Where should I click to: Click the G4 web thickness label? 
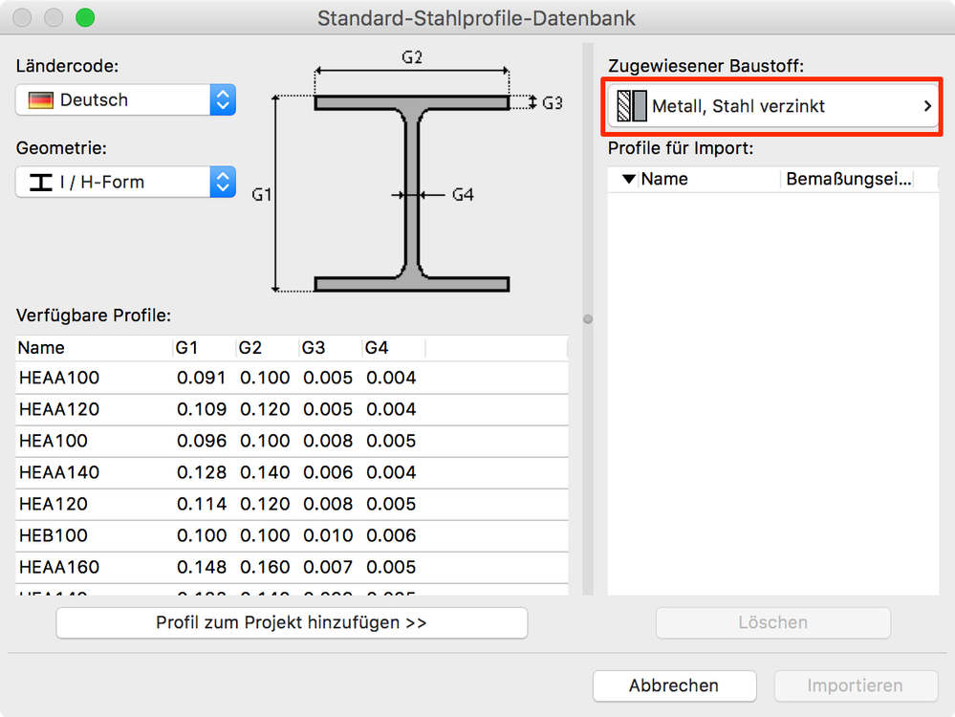click(x=463, y=195)
